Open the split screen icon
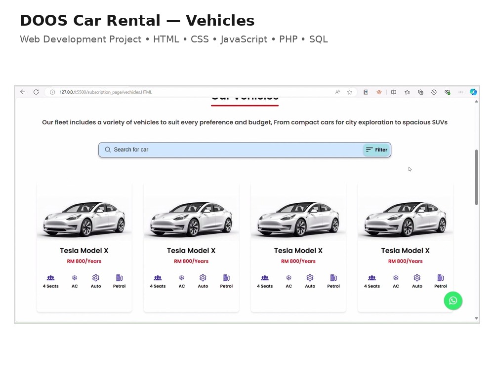 394,92
